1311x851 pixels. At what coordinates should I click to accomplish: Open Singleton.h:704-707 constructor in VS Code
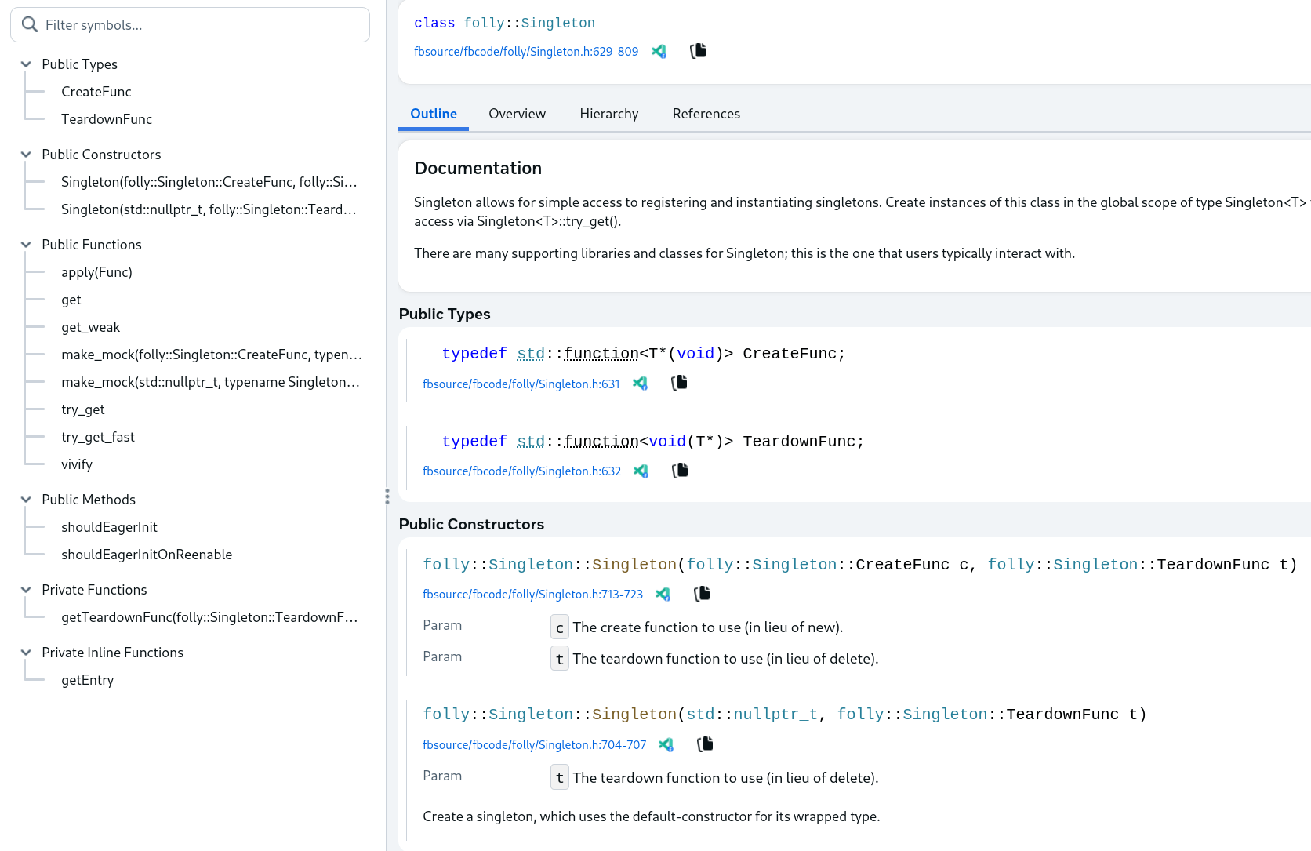(x=666, y=744)
